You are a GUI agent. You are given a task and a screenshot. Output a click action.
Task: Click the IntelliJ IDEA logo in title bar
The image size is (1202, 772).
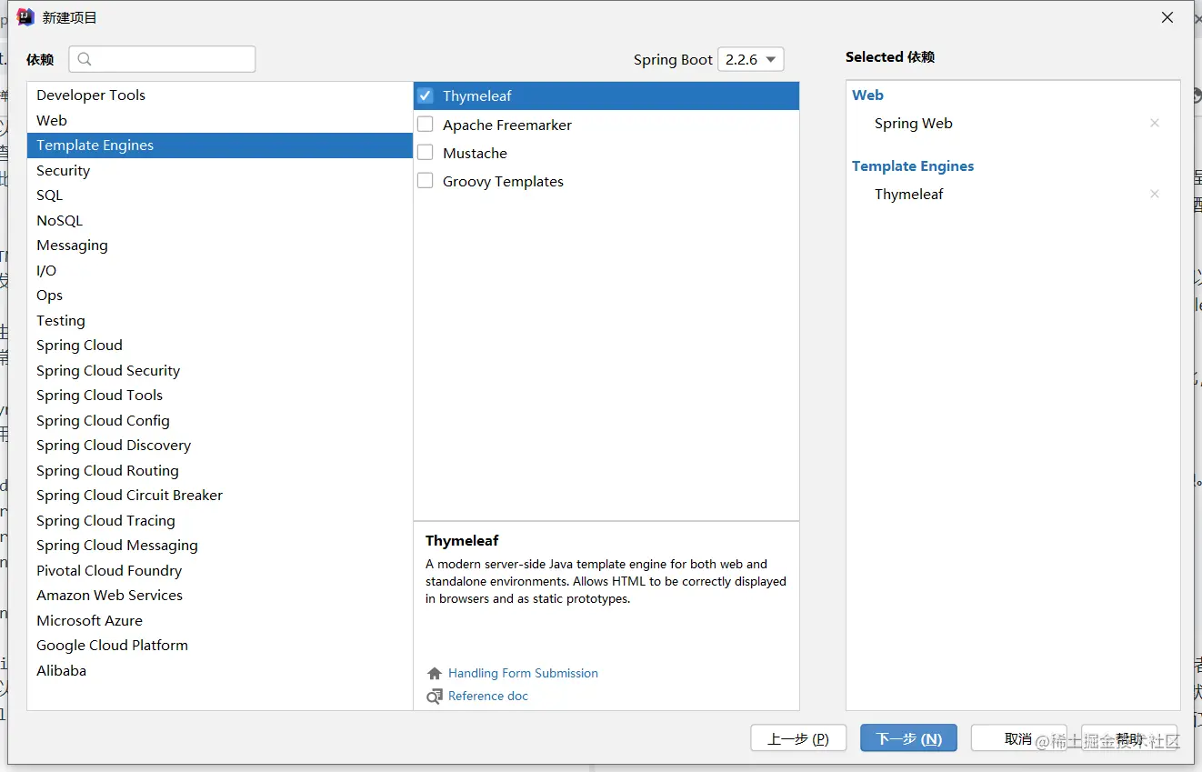coord(25,17)
